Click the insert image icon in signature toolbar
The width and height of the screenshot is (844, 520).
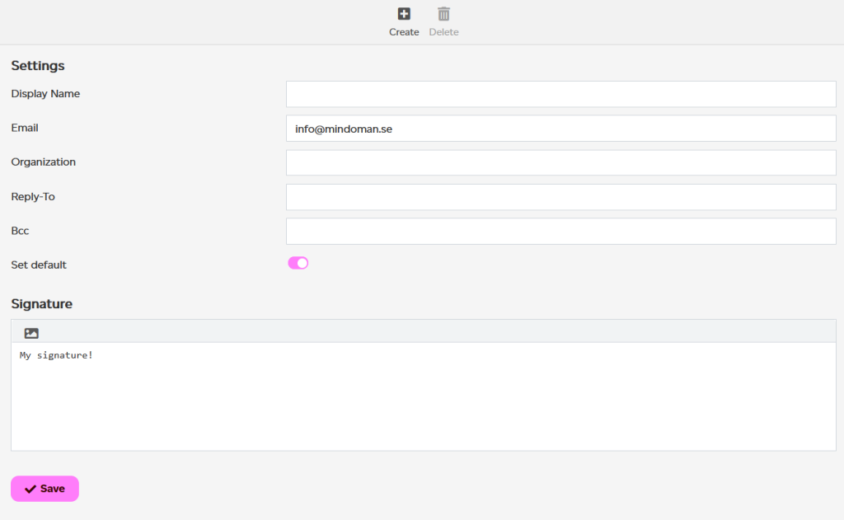coord(32,333)
